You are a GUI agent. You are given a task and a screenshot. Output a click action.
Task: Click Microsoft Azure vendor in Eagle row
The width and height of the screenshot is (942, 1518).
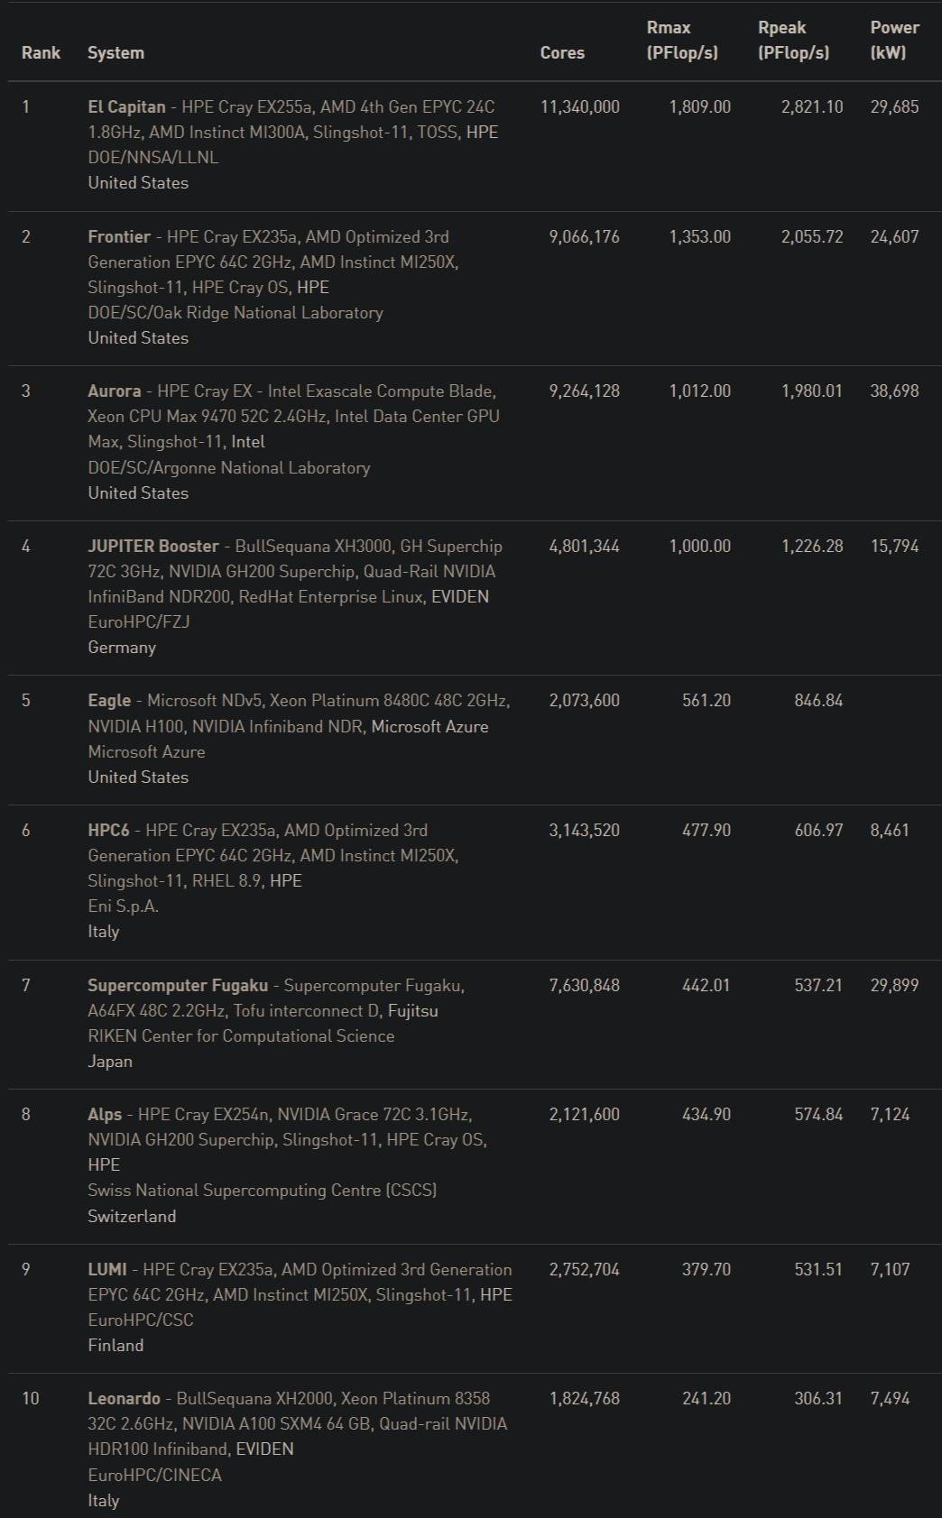coord(429,726)
